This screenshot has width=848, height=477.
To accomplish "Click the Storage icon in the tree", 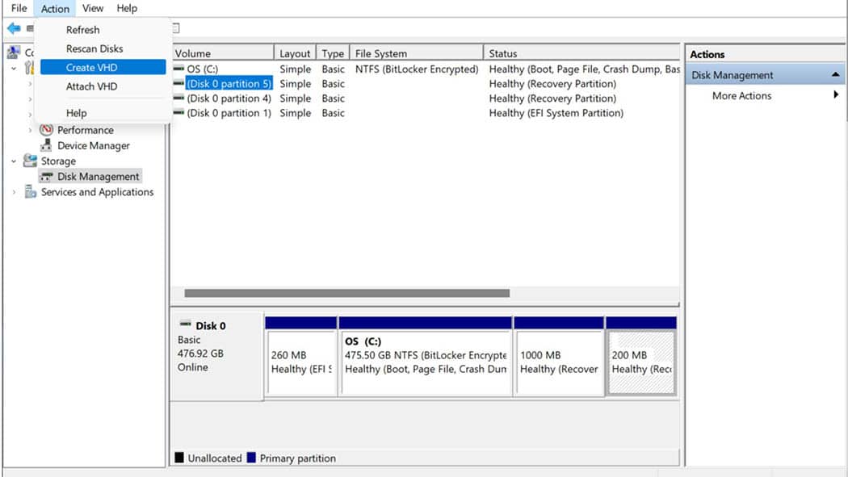I will (x=31, y=161).
